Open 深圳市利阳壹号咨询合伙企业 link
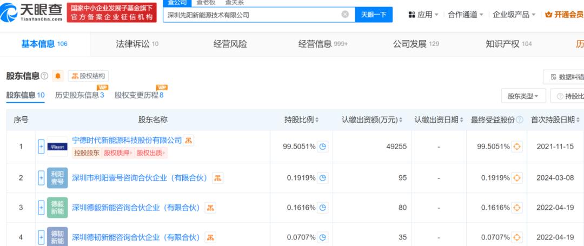This screenshot has height=246, width=584. tap(140, 178)
